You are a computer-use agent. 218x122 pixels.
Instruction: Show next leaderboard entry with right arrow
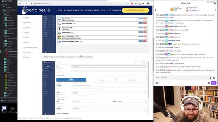tap(216, 10)
